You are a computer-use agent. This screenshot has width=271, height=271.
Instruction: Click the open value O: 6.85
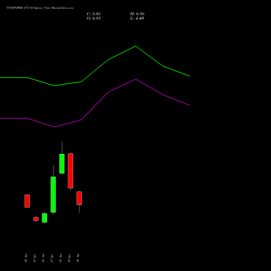tap(94, 18)
